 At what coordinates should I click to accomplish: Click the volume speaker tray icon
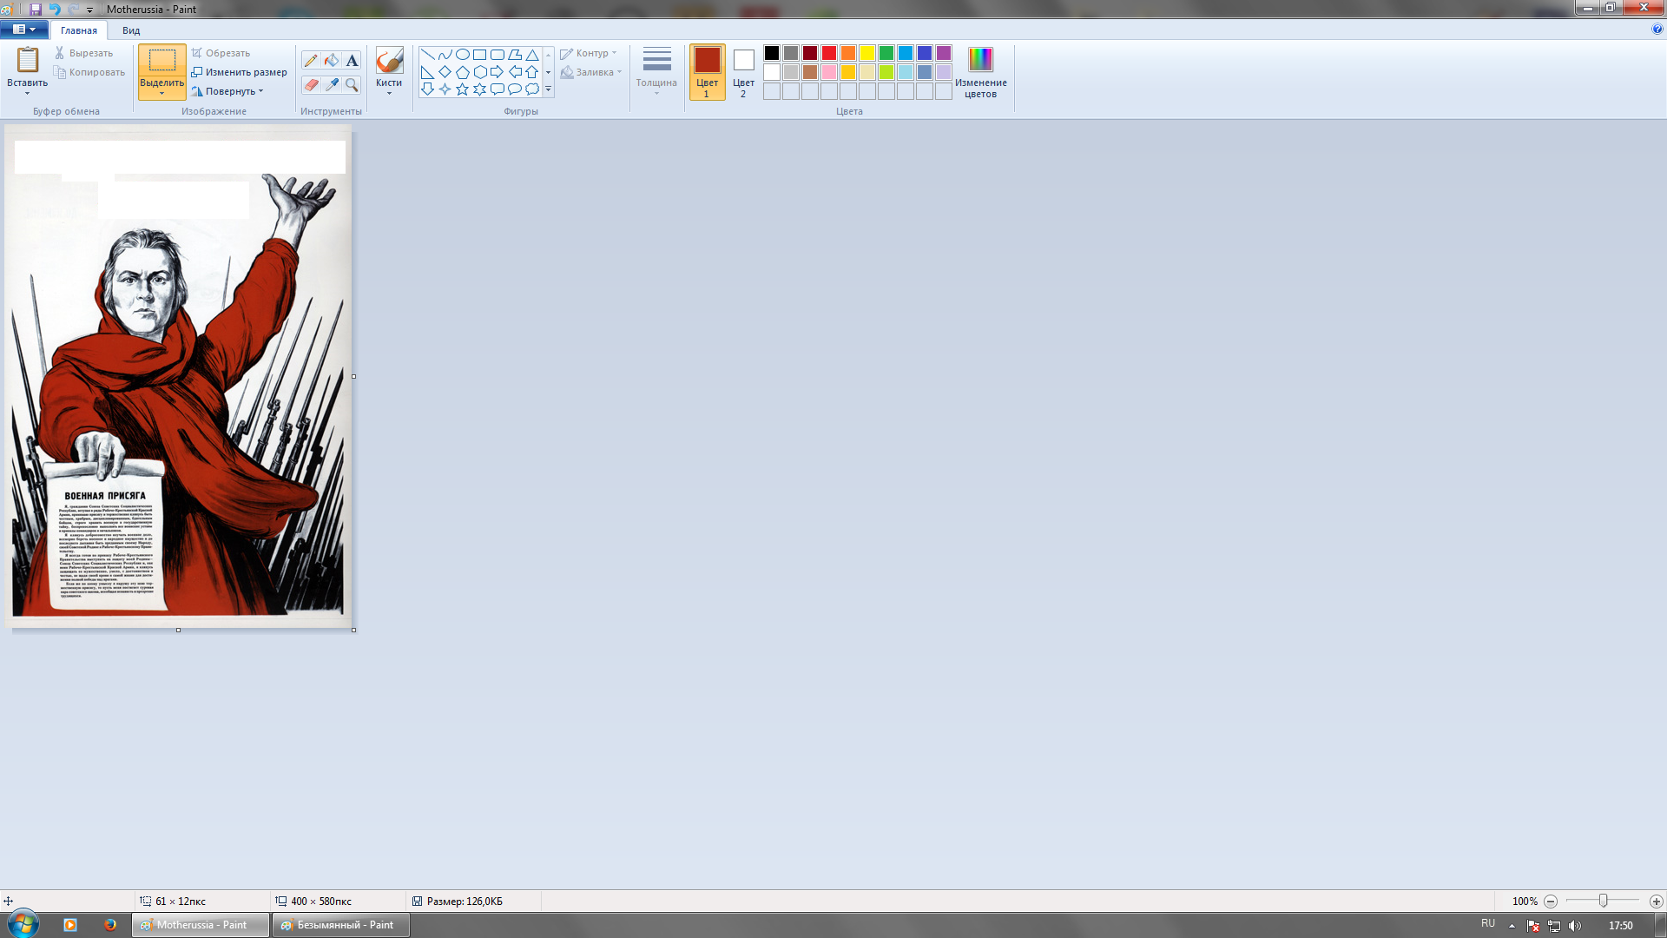tap(1575, 926)
